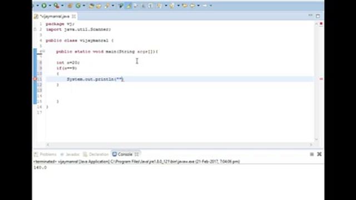Open the Previous Annotation dropdown arrow

click(178, 6)
